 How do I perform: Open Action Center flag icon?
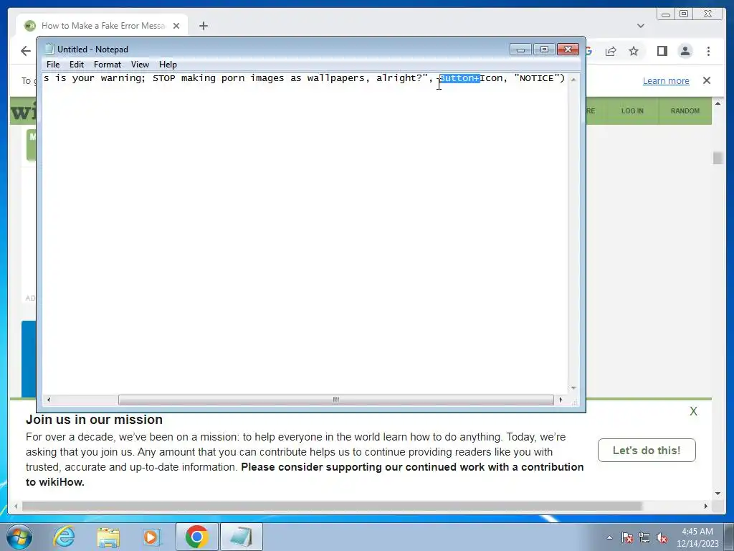[627, 537]
